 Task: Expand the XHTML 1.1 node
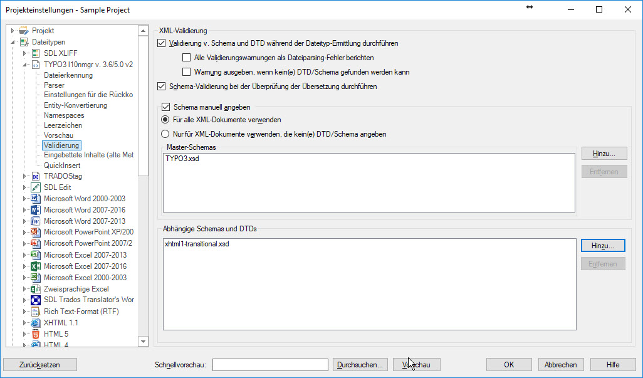(24, 323)
